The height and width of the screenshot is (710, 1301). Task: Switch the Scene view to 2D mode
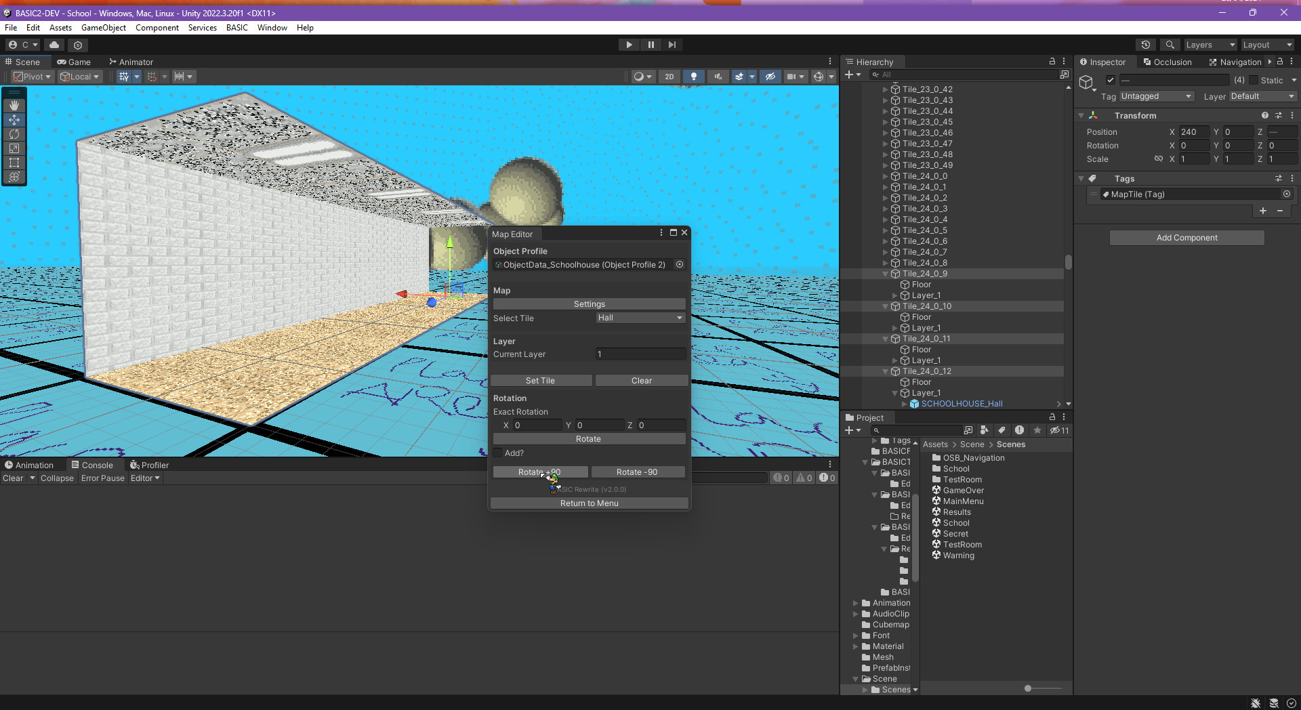pyautogui.click(x=669, y=77)
